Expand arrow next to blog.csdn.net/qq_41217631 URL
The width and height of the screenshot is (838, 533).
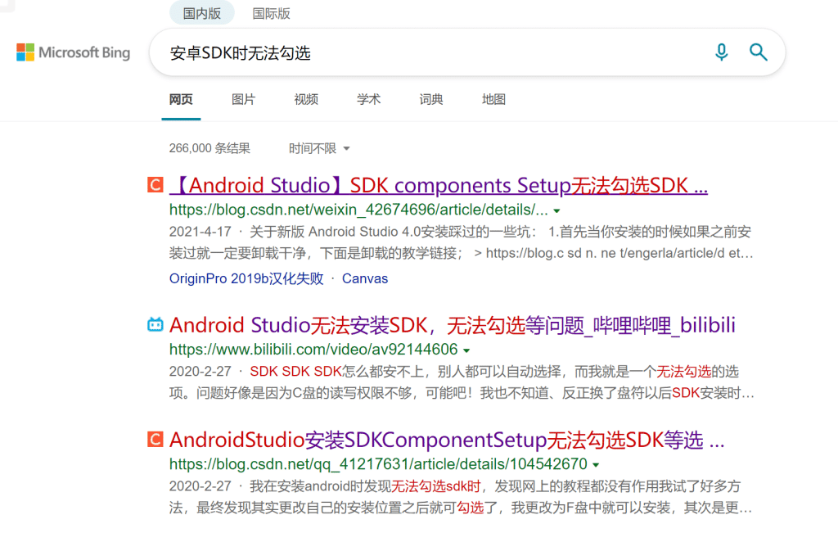point(596,465)
